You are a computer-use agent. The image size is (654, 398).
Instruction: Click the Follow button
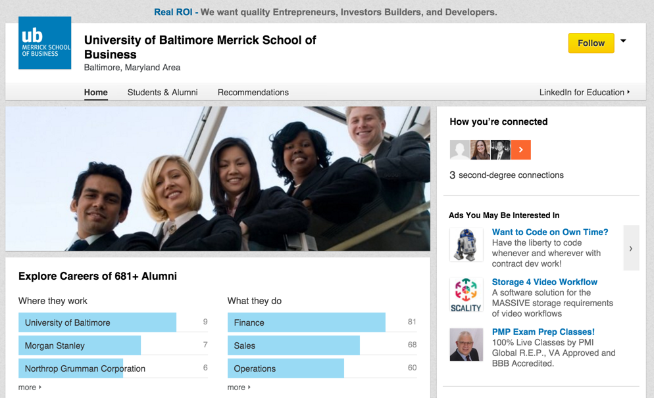(x=591, y=43)
